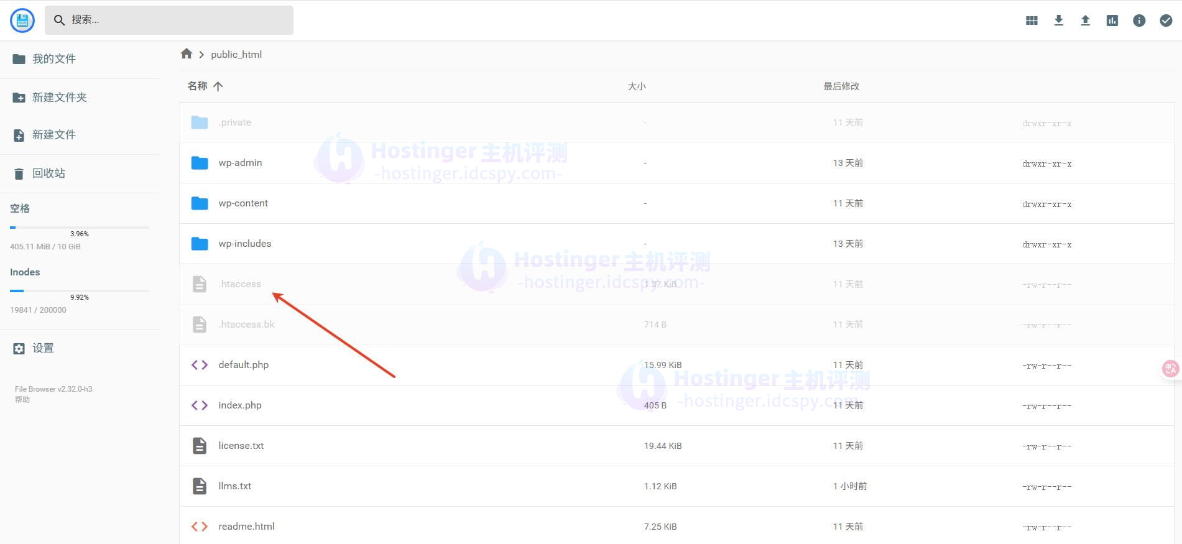This screenshot has height=544, width=1182.
Task: Click the upload icon in top toolbar
Action: 1085,21
